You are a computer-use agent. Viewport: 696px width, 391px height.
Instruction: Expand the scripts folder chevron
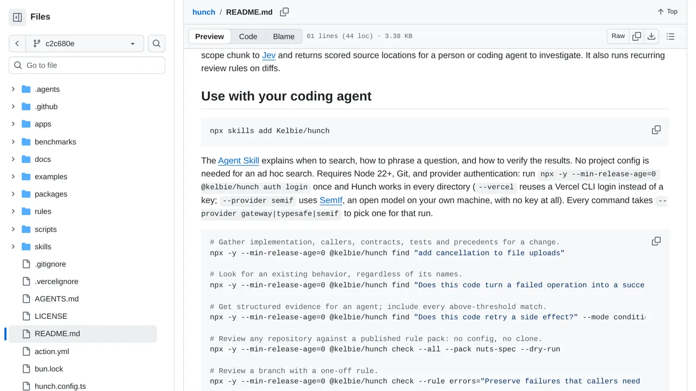13,229
